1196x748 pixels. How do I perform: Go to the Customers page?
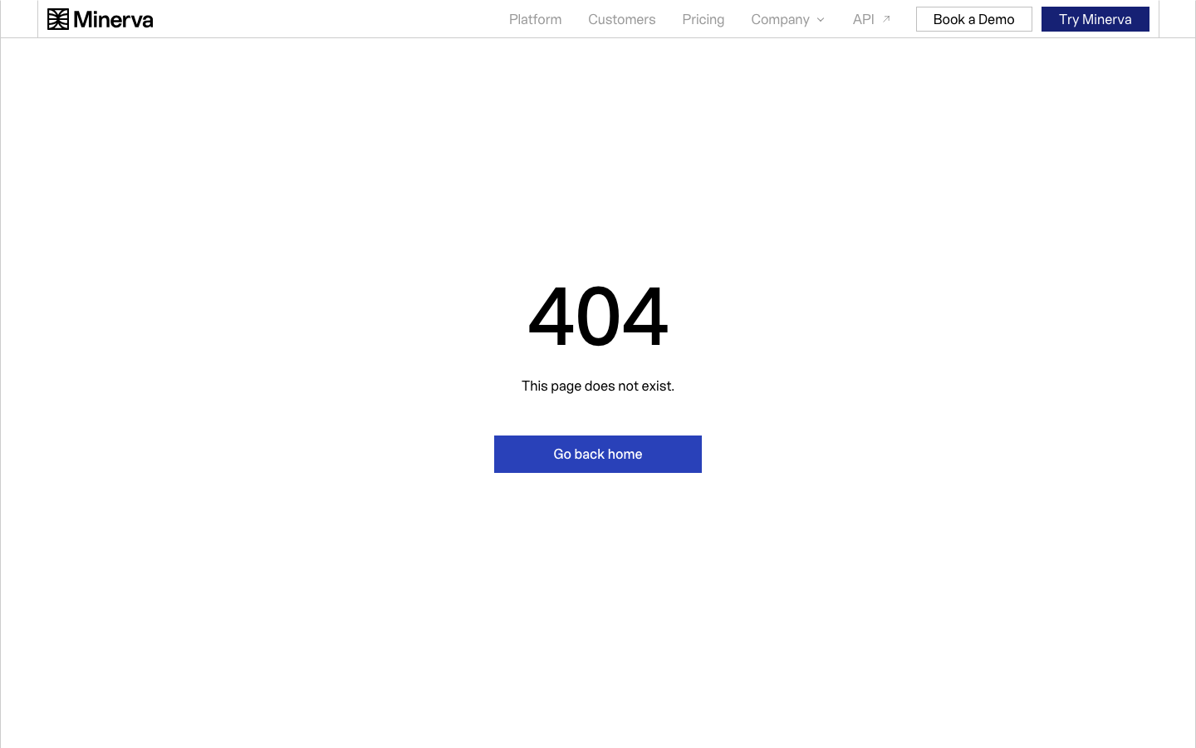point(621,19)
